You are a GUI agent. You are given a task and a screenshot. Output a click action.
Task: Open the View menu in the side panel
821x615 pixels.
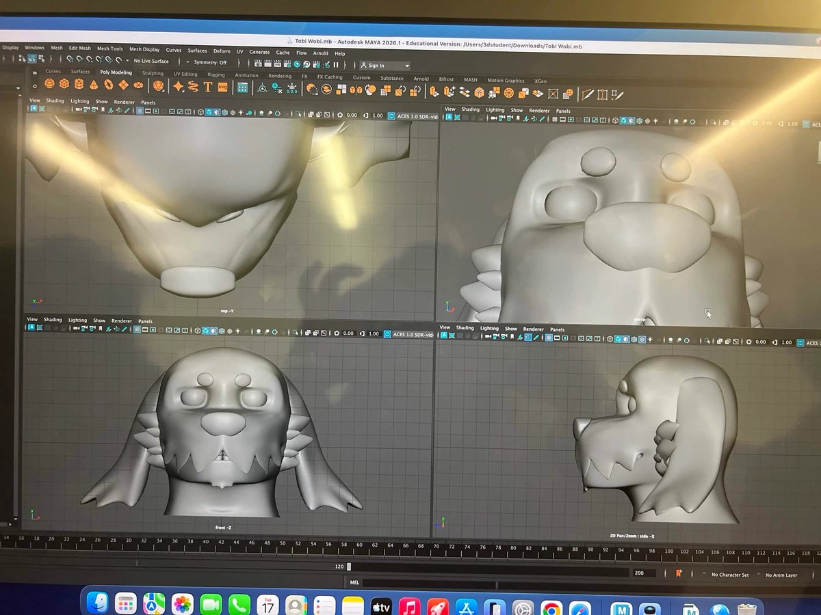445,327
